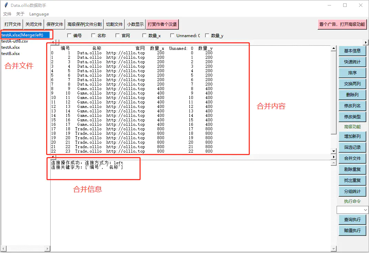The height and width of the screenshot is (253, 369).
Task: Check the 名称 column checkbox
Action: click(93, 35)
